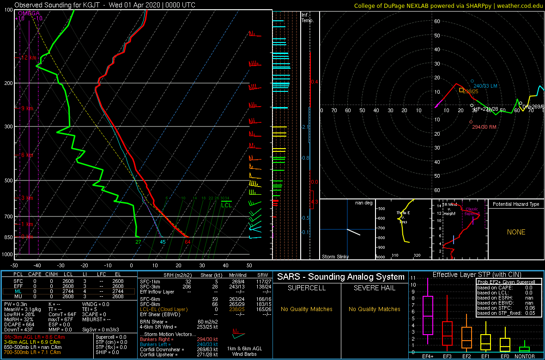Select the highlighted ML parcel row
545x360 pixels.
tap(68, 292)
